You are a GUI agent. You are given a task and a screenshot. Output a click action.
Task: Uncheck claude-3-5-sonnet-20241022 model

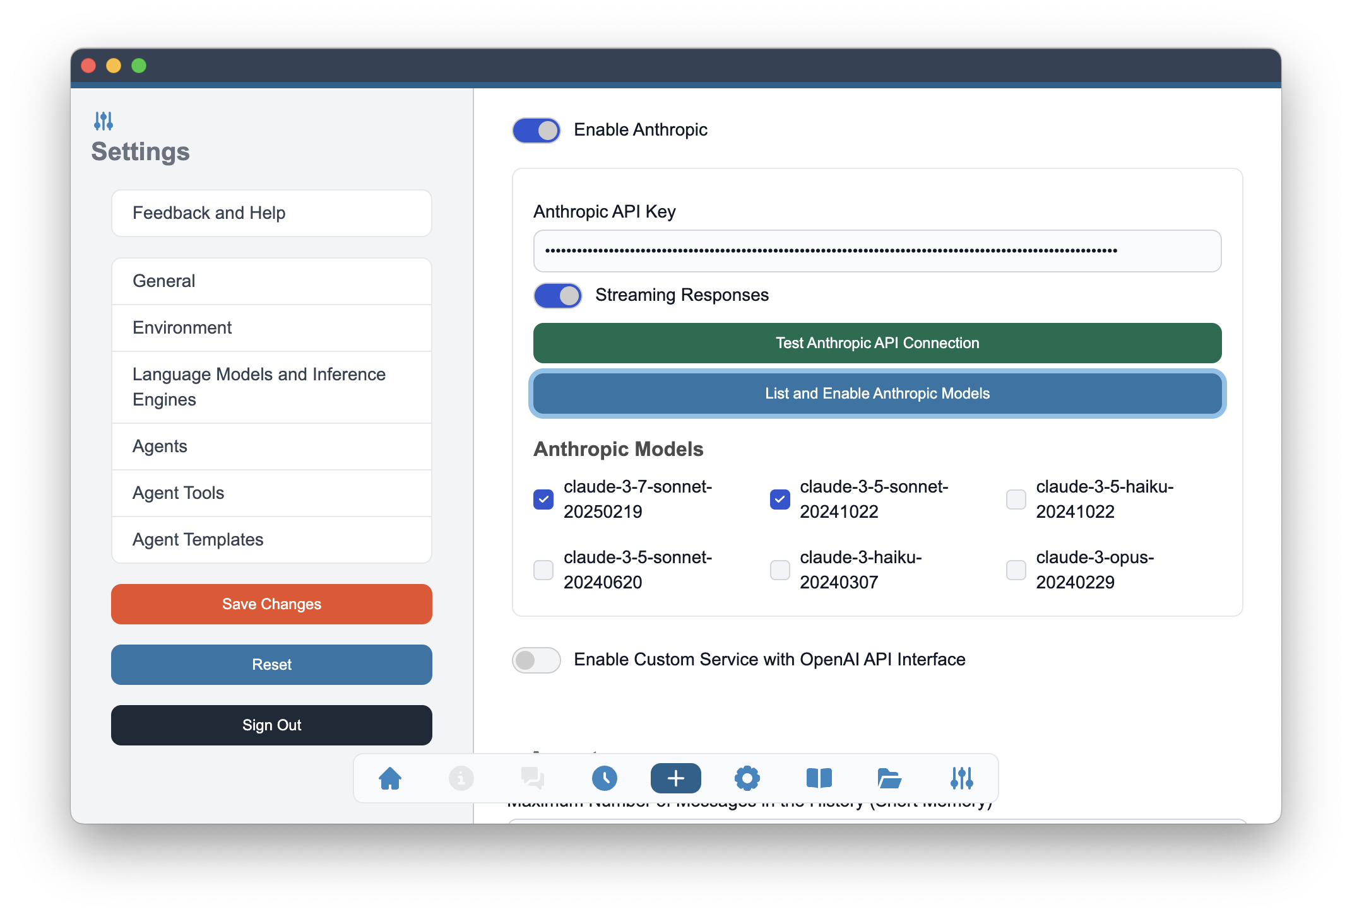click(x=780, y=499)
